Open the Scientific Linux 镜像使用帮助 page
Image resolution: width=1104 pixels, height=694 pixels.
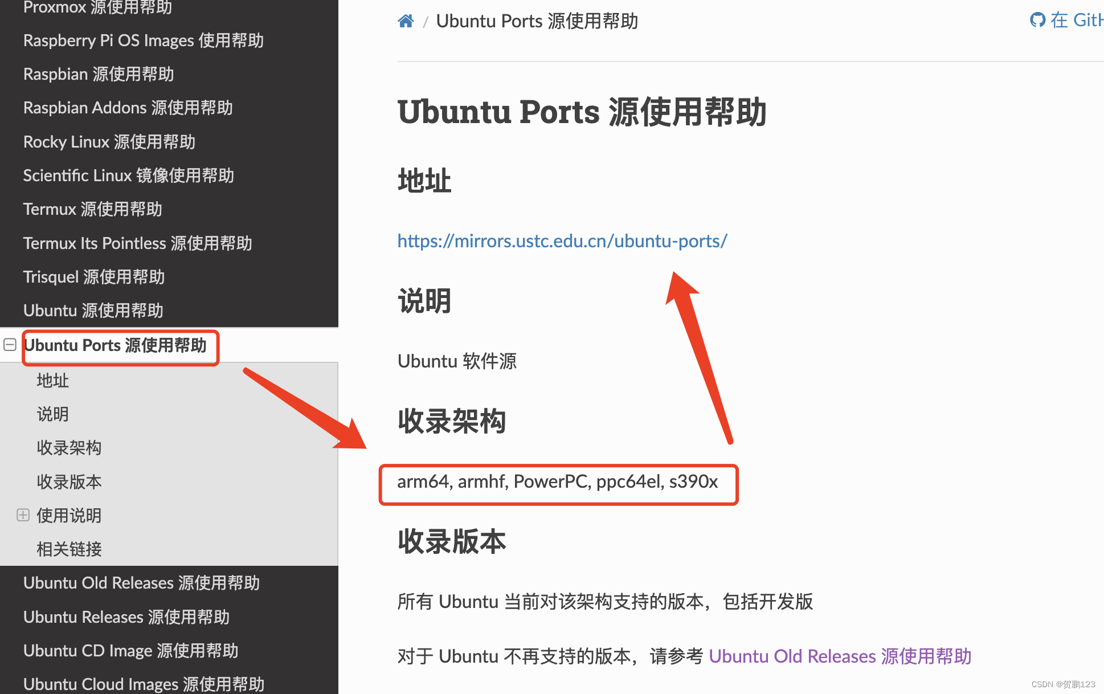click(128, 175)
